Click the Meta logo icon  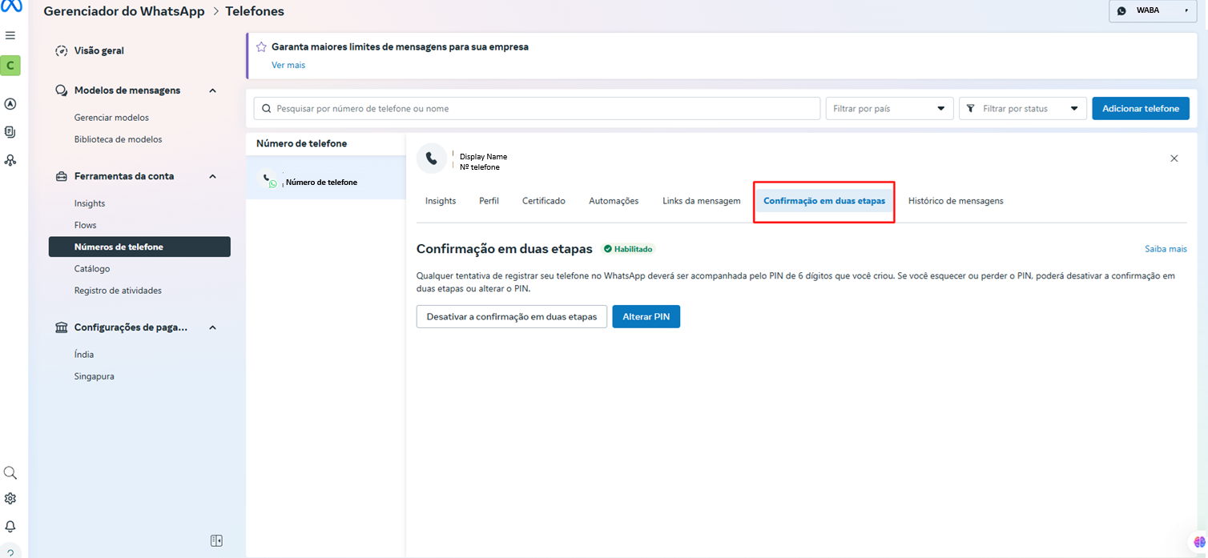point(10,6)
